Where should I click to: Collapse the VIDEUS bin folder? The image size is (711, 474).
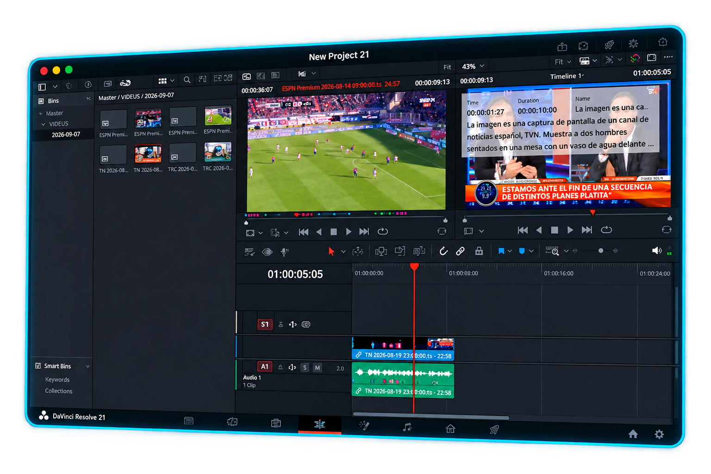click(x=44, y=124)
